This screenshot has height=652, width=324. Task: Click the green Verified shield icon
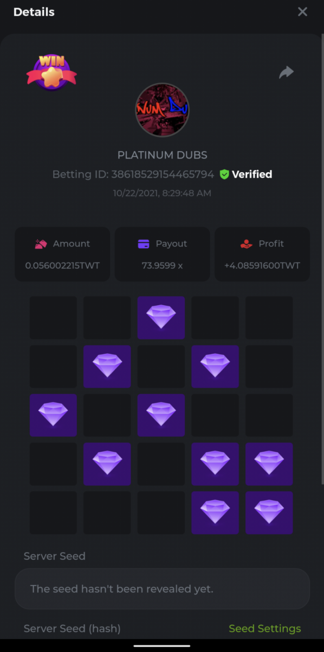(x=224, y=174)
